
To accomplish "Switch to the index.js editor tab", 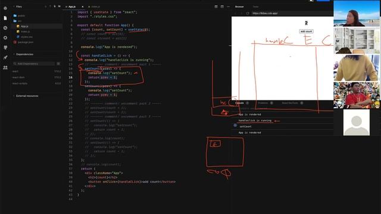I will tap(94, 7).
